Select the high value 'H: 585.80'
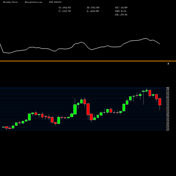 pyautogui.click(x=93, y=8)
